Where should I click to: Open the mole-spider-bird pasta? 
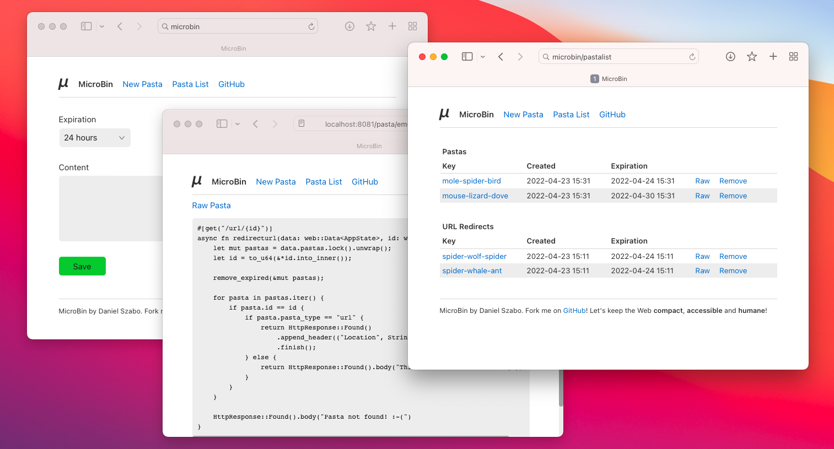coord(471,181)
